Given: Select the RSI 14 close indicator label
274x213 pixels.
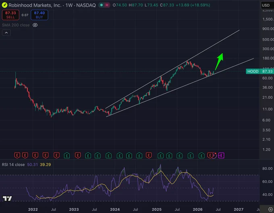Looking at the screenshot, I should coord(13,165).
